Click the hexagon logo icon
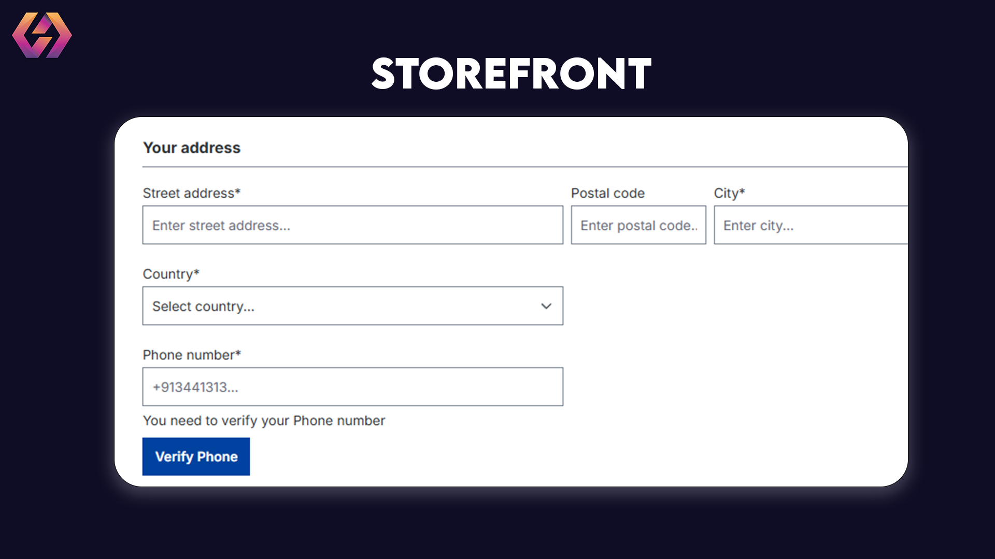The width and height of the screenshot is (995, 559). 42,35
